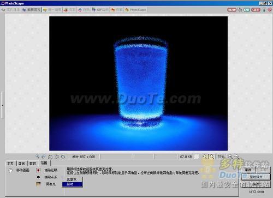The height and width of the screenshot is (198, 273).
Task: Open the GIF animation tab
Action: [x=100, y=10]
